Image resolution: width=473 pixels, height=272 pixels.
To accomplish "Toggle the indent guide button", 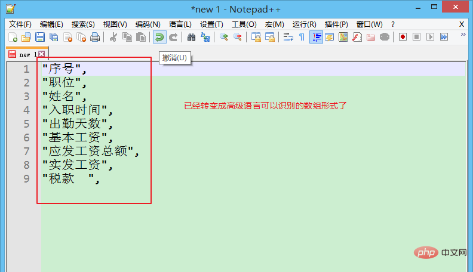I will click(316, 37).
